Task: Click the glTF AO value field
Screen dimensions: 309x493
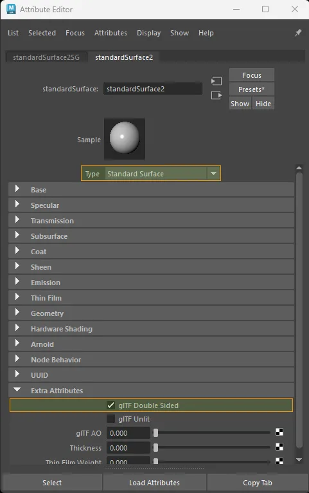Action: [128, 433]
